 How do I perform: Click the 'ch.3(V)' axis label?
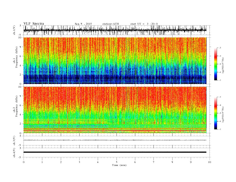click(14, 141)
